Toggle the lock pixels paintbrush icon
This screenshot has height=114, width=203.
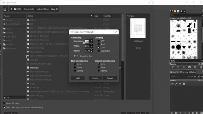tap(176, 84)
